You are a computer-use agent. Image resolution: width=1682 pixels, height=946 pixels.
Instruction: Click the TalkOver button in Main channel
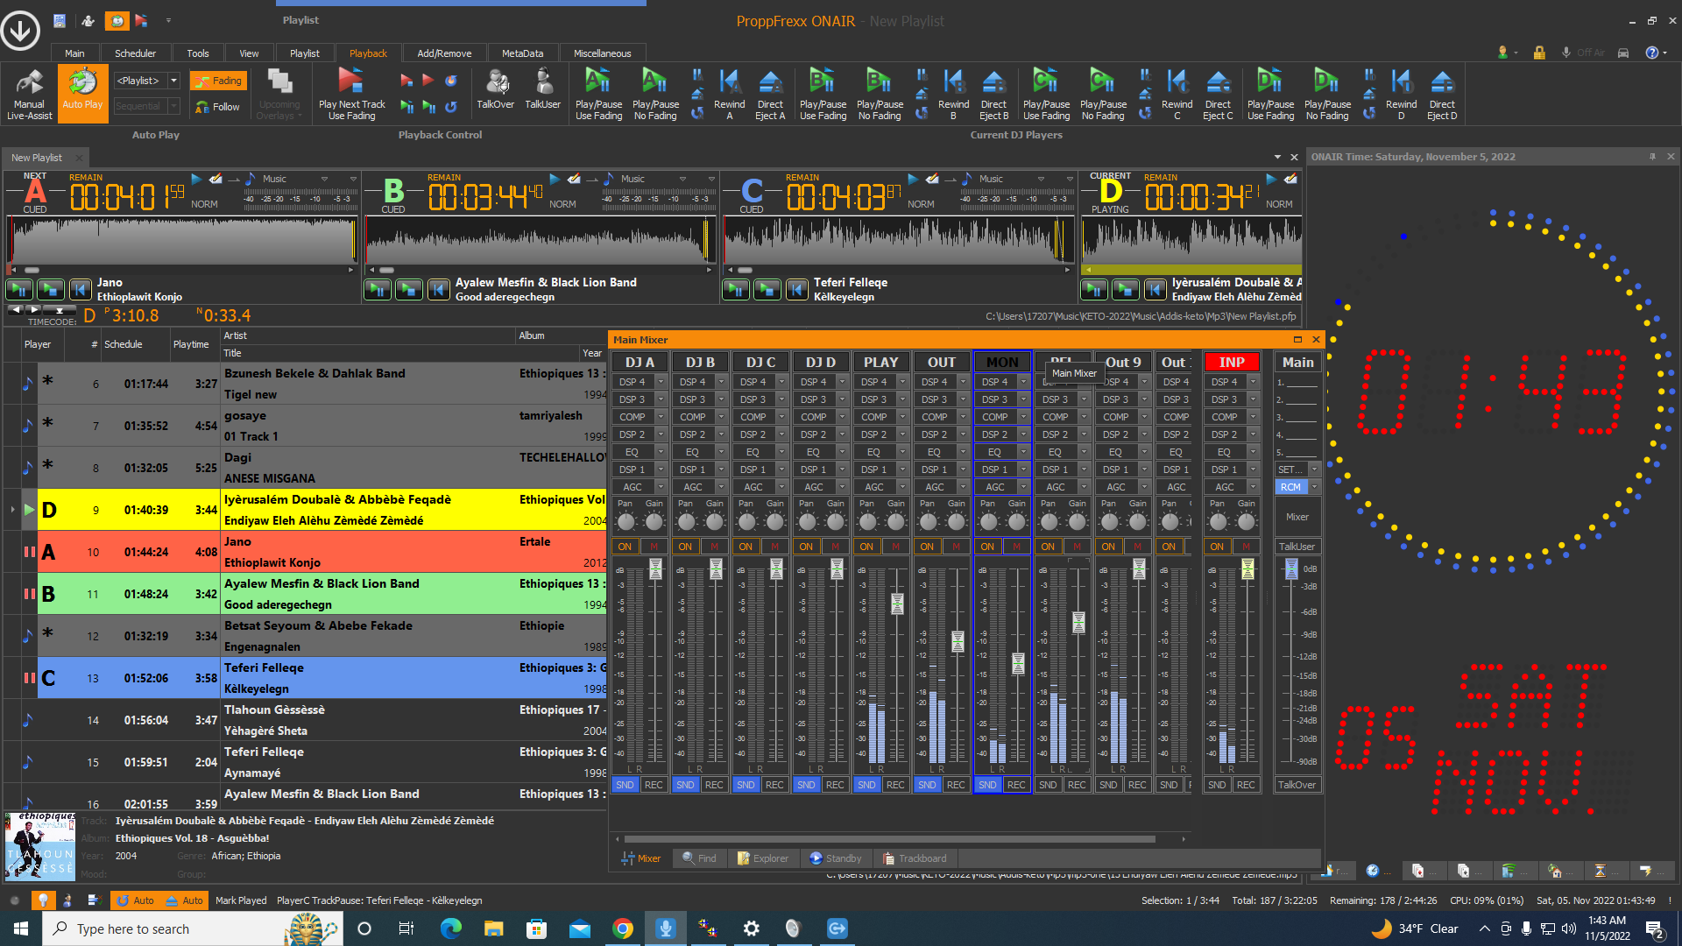pyautogui.click(x=1297, y=785)
